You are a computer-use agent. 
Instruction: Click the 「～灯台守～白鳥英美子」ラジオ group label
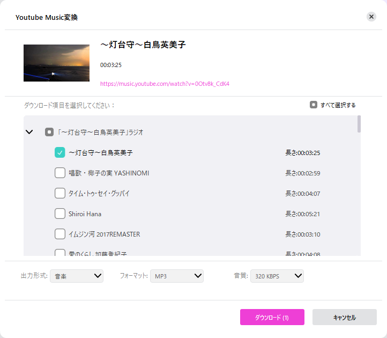pos(100,132)
